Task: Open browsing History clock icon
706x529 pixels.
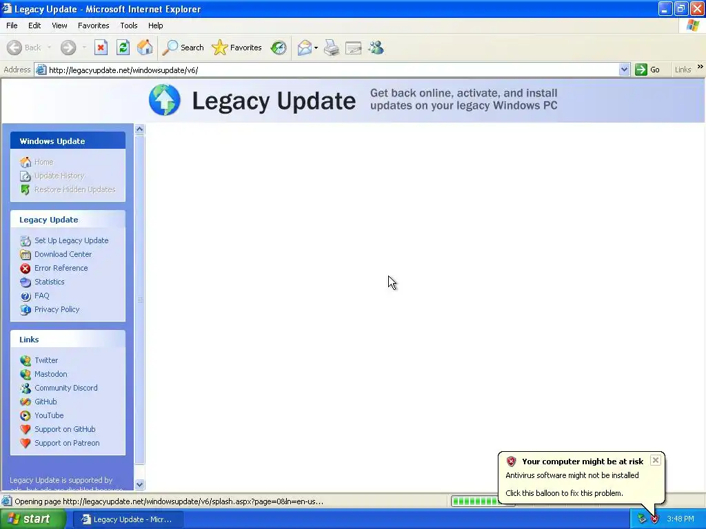Action: point(279,48)
